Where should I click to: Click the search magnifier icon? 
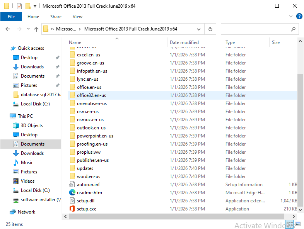[x=293, y=29]
